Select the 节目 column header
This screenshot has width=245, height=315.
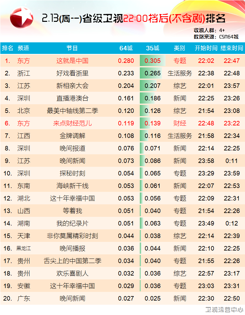pyautogui.click(x=72, y=48)
